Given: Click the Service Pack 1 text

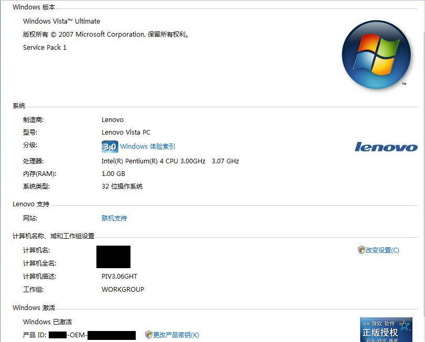Looking at the screenshot, I should coord(45,47).
